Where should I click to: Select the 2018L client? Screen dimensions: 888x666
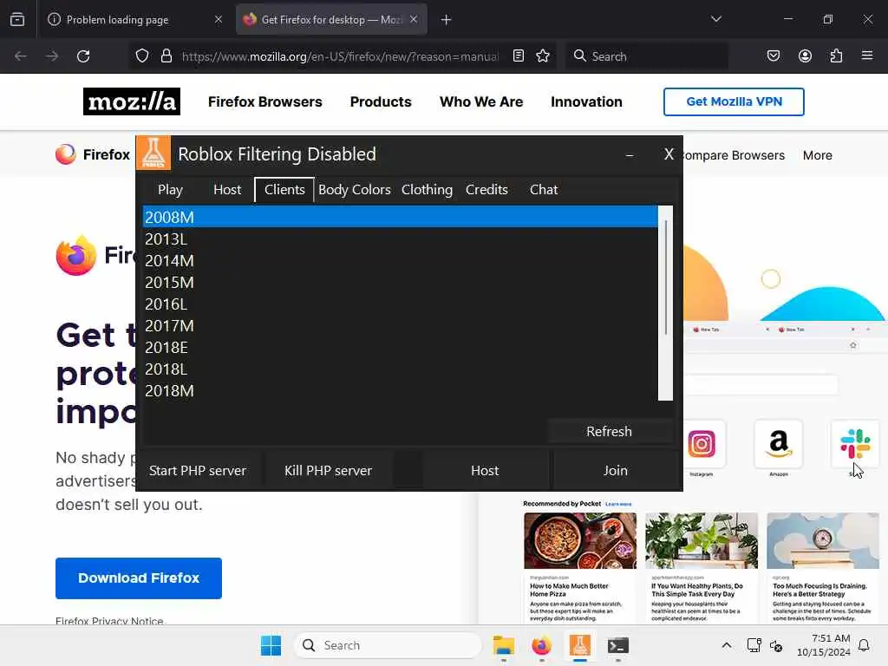coord(401,369)
